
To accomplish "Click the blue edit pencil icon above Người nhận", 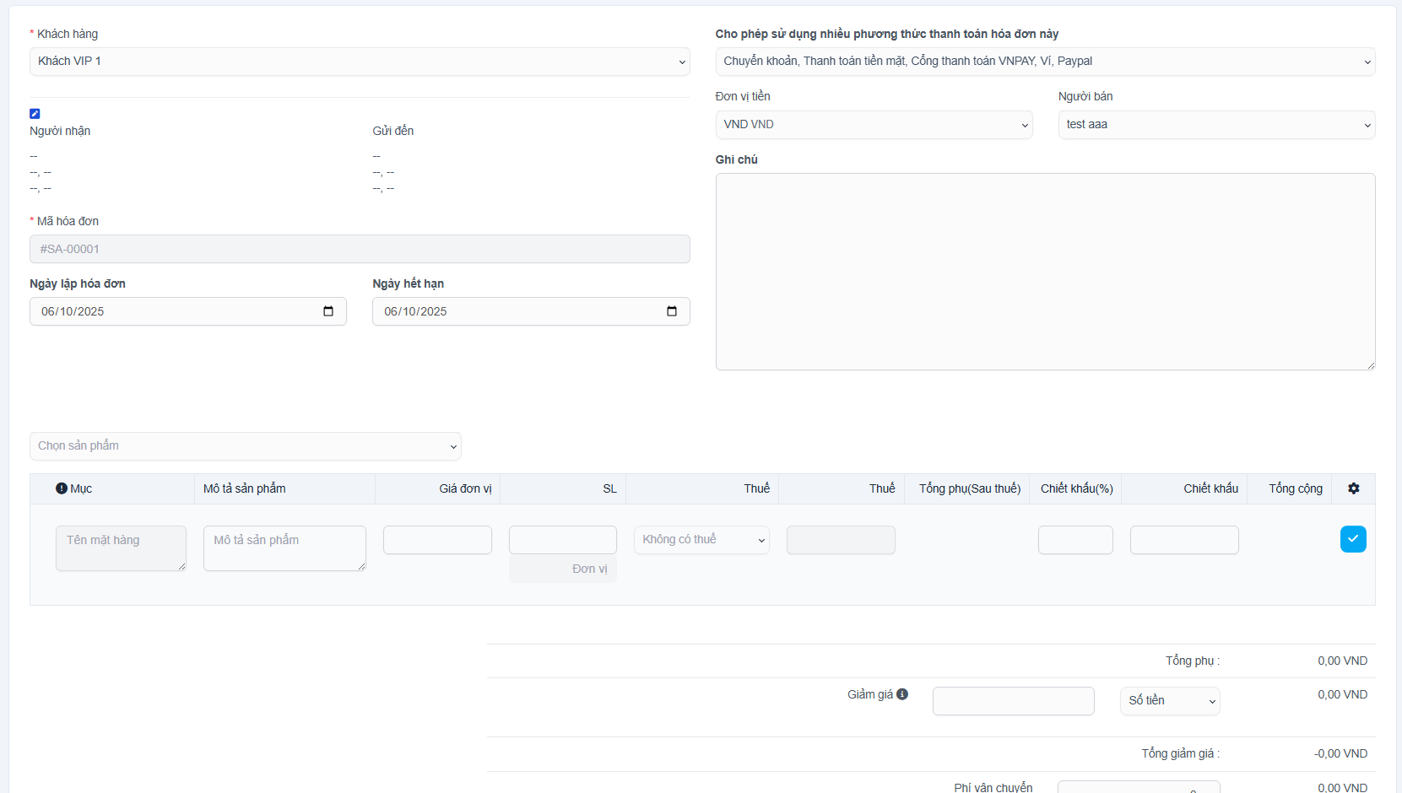I will (35, 114).
